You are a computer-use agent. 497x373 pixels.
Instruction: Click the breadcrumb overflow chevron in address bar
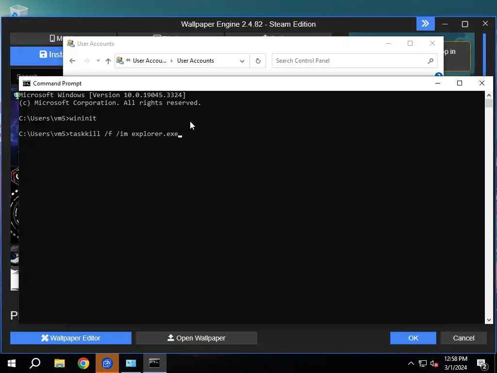pos(128,60)
